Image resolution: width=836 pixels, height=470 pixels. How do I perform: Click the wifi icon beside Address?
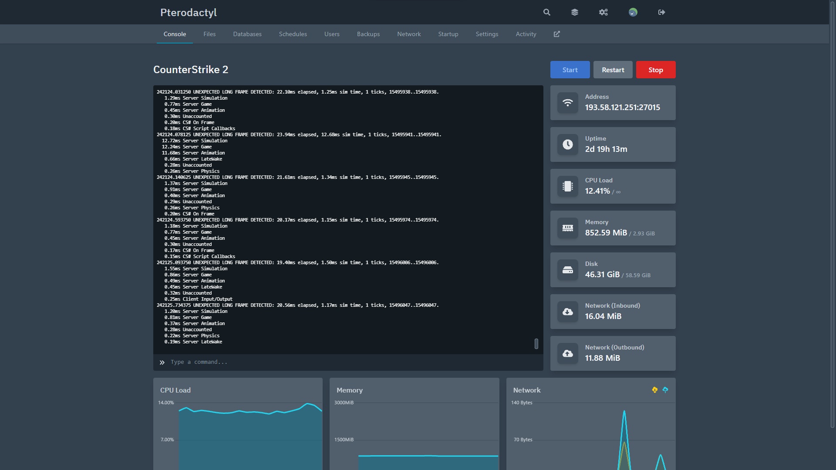[x=568, y=103]
